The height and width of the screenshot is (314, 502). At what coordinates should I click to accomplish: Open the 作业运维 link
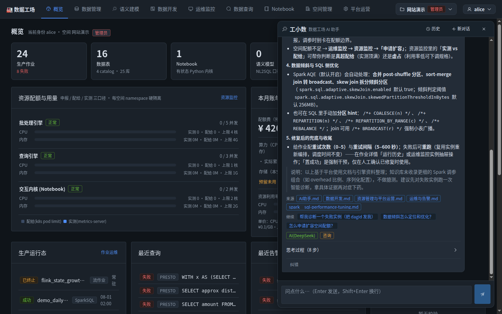(109, 252)
